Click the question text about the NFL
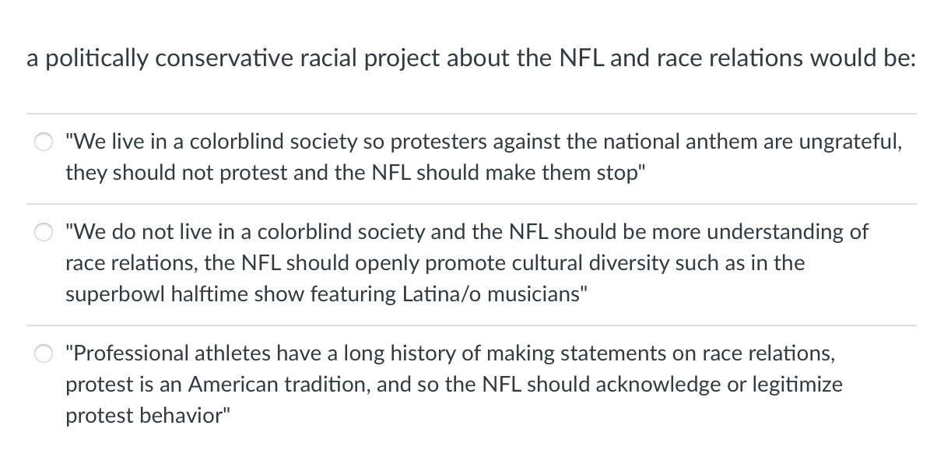937x450 pixels. (467, 58)
